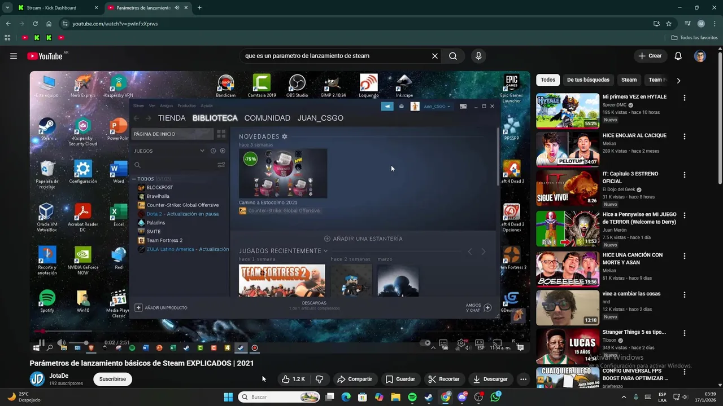The height and width of the screenshot is (406, 723).
Task: Save video with Guardar
Action: click(x=400, y=379)
